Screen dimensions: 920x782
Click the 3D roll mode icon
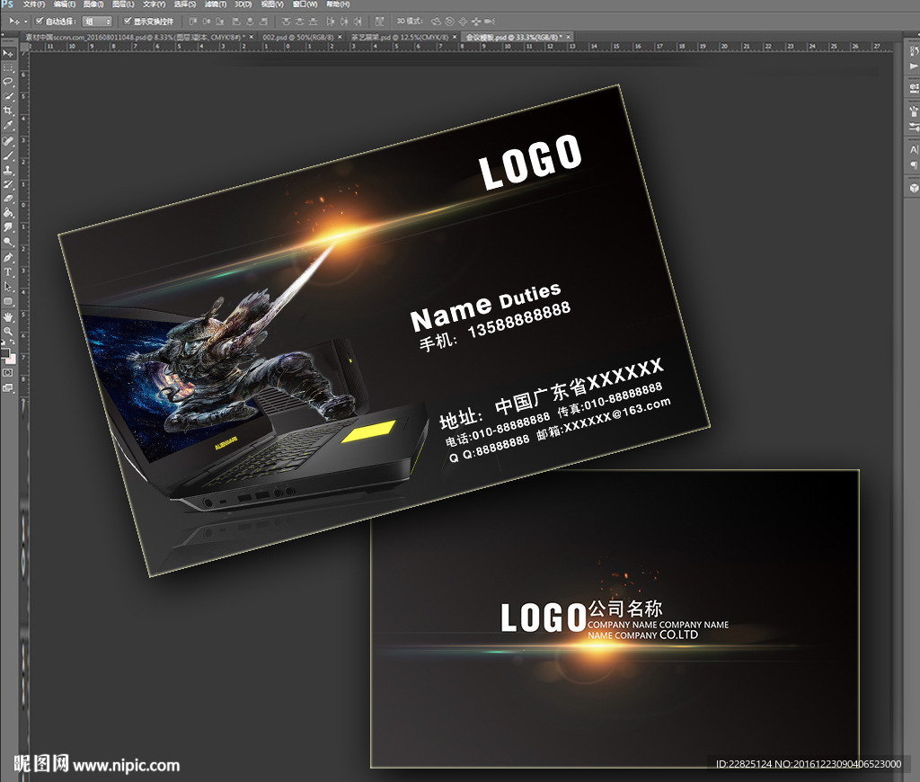(x=449, y=22)
